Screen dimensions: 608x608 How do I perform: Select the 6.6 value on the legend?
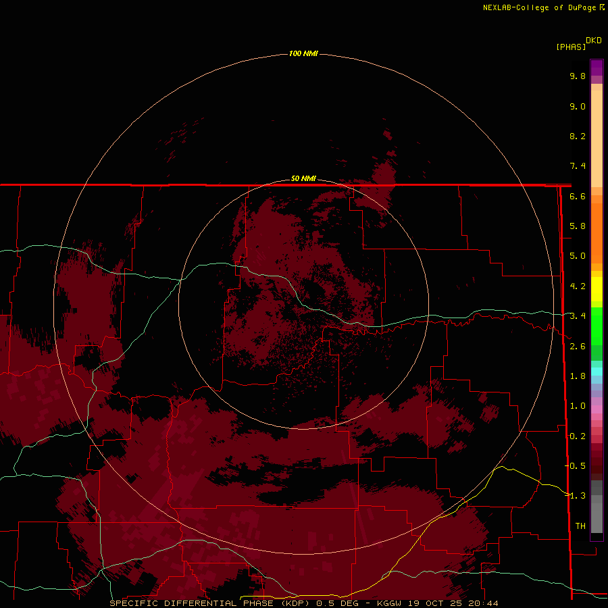(578, 196)
